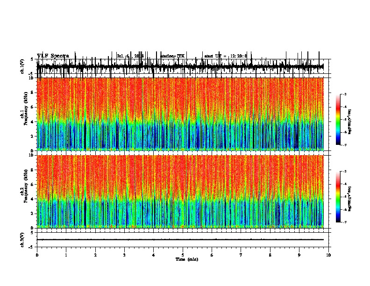Click time axis tick label '1'
The image size is (370, 286).
[66, 255]
